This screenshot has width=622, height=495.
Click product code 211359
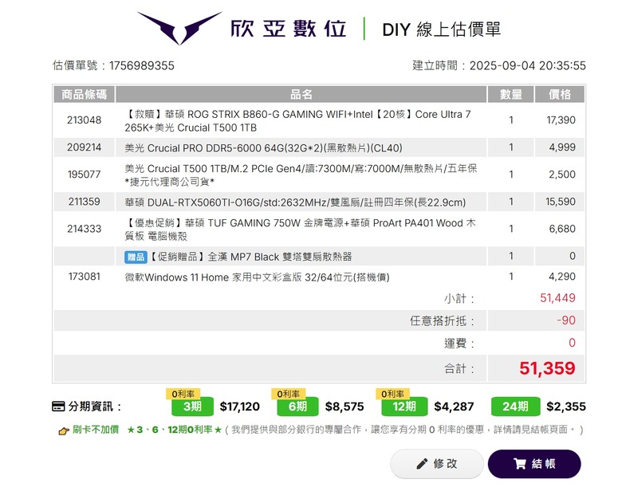click(x=84, y=202)
